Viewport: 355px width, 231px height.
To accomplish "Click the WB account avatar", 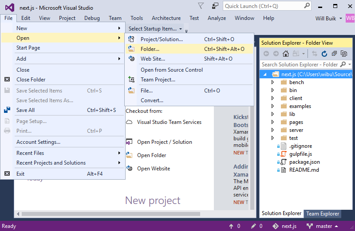I will (350, 18).
